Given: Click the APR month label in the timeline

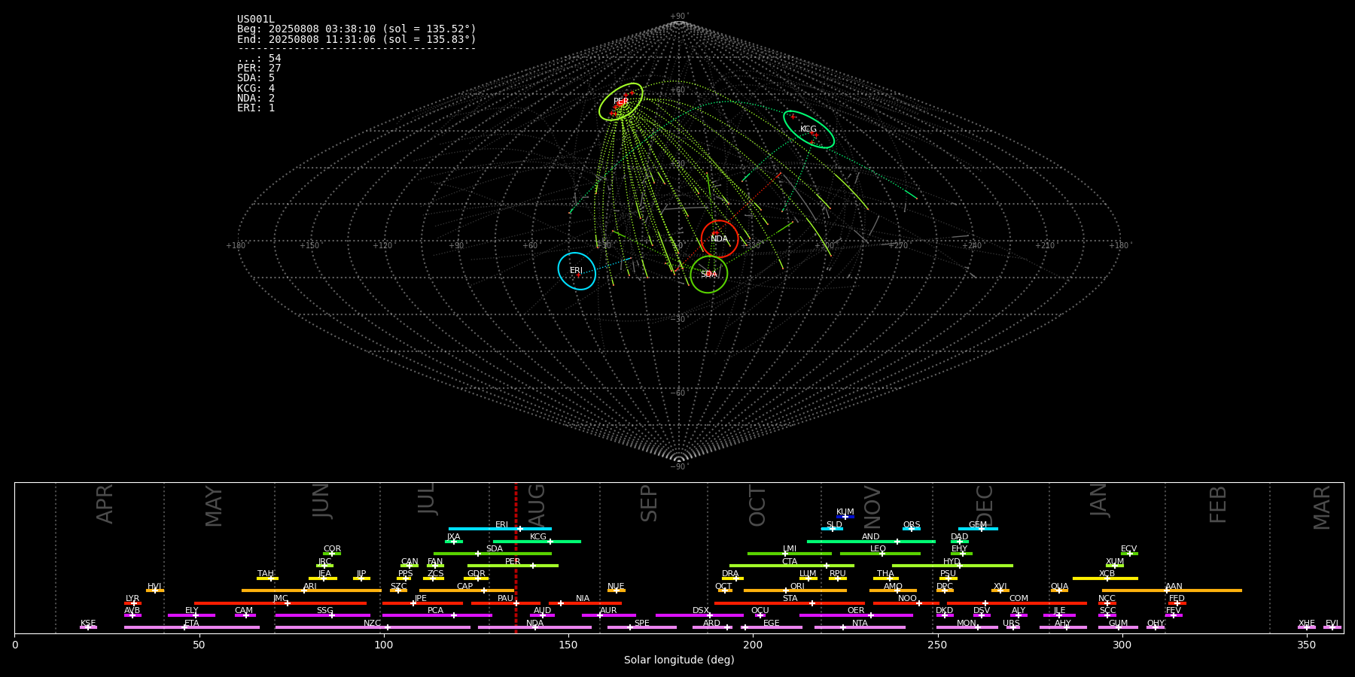Looking at the screenshot, I should click(x=105, y=504).
